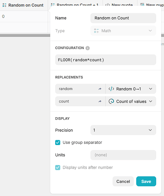Viewport: 164px width, 196px height.
Task: Cancel the column edit dialog
Action: (x=123, y=181)
